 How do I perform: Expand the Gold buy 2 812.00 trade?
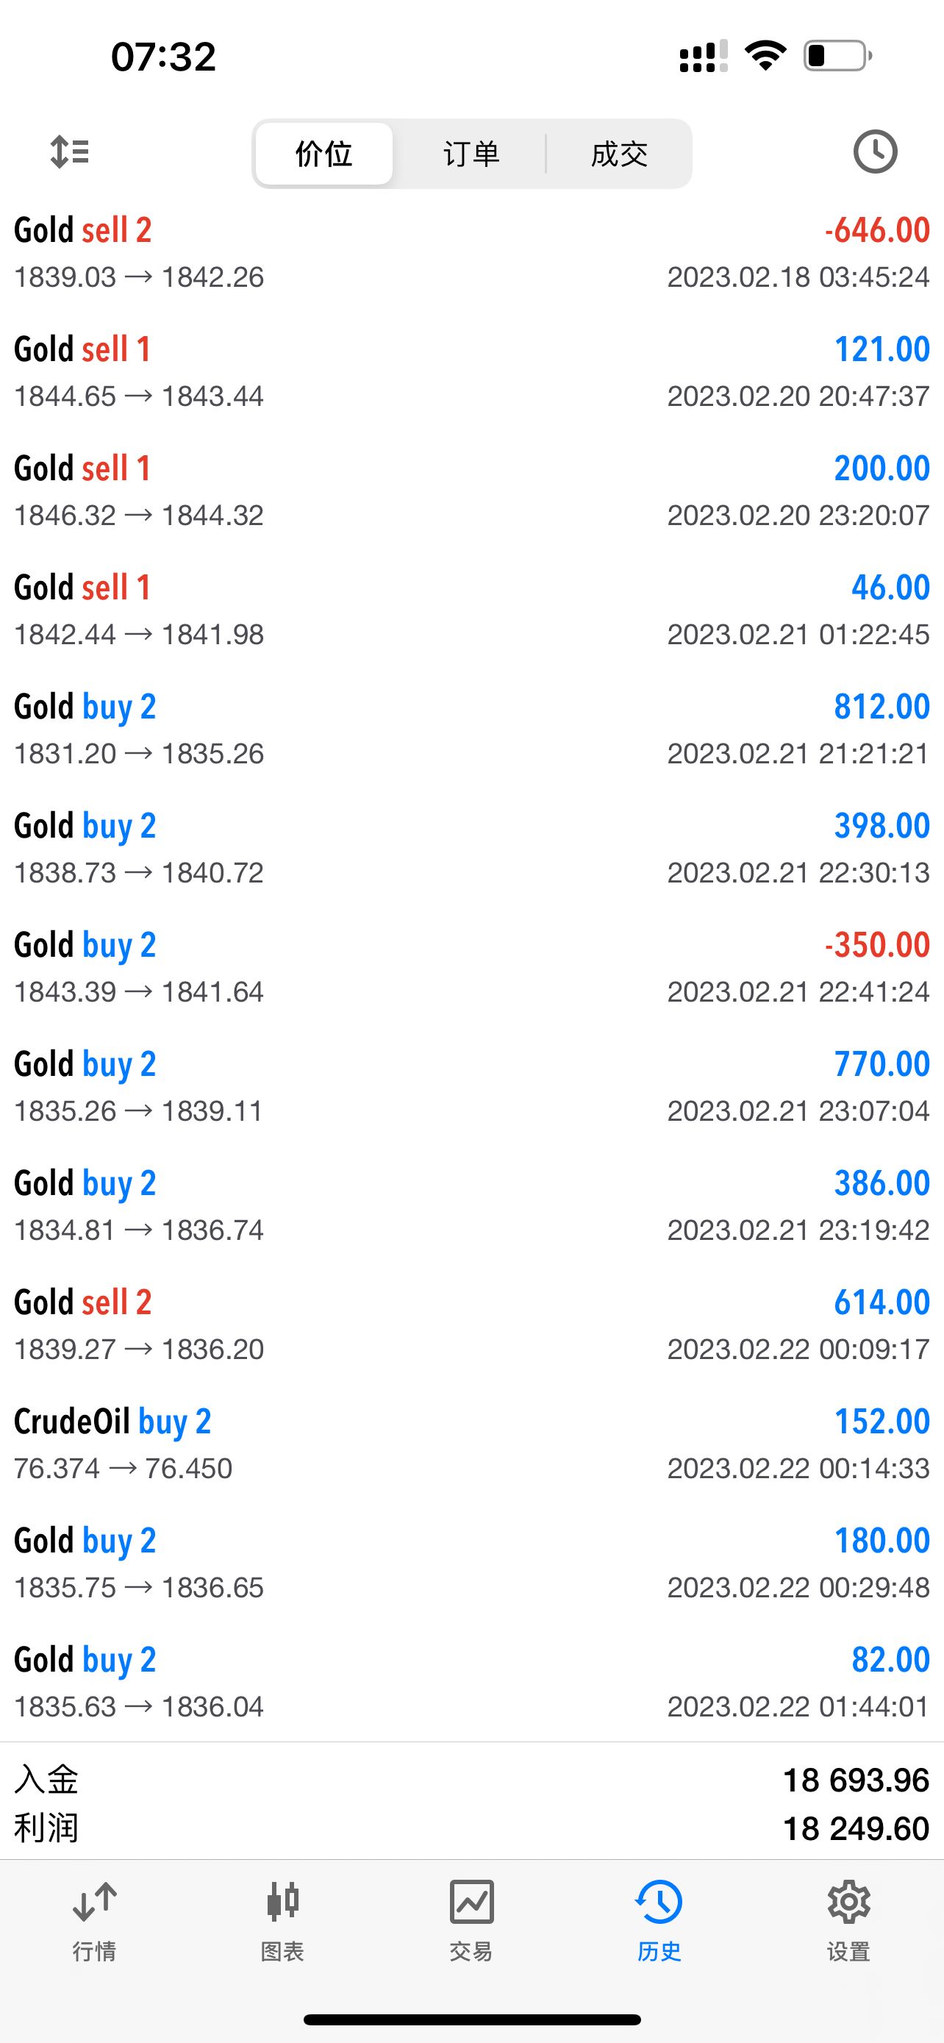pos(471,729)
